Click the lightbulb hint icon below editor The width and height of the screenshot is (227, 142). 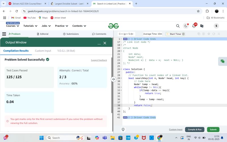click(x=123, y=130)
